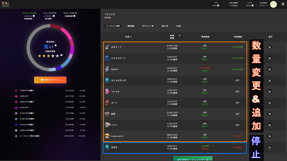Screen dimensions: 287x161
Task: Switch to the ポジション一覧 tab
Action: 148,26
